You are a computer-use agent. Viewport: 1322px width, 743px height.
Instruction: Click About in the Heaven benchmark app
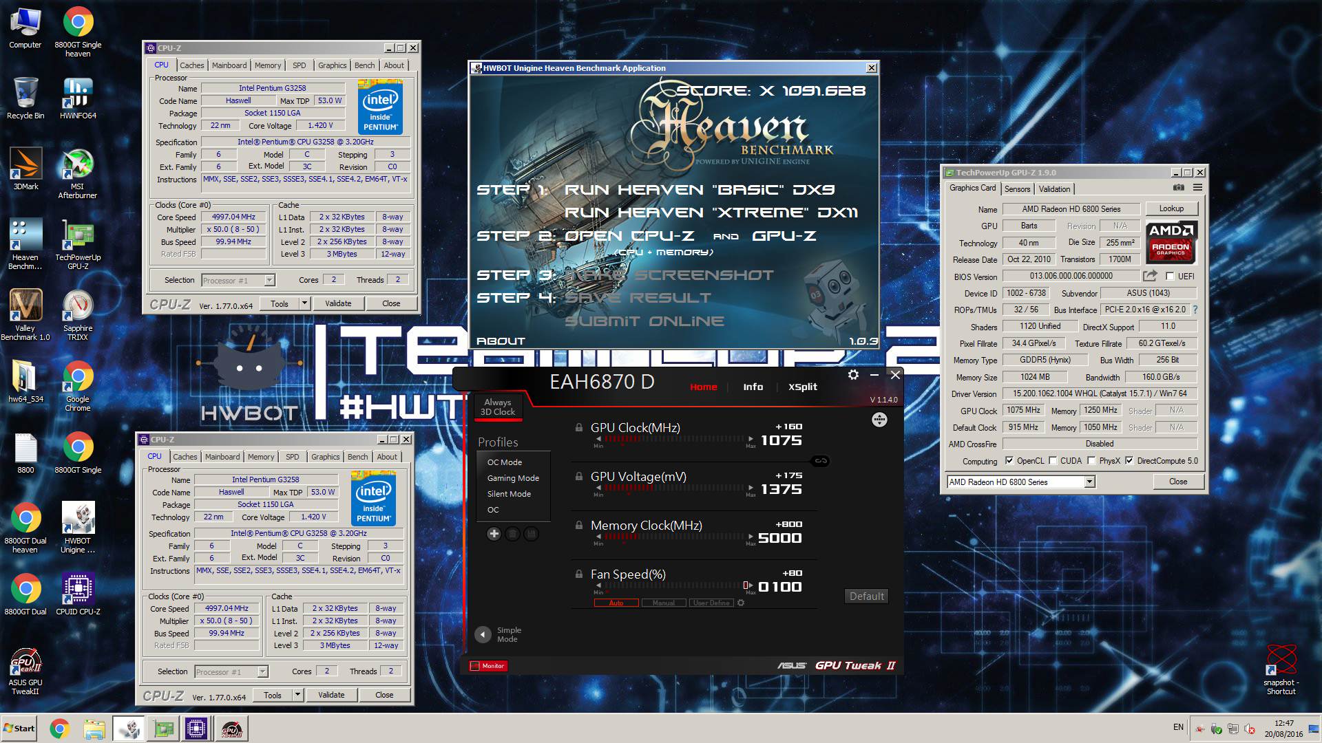coord(501,341)
